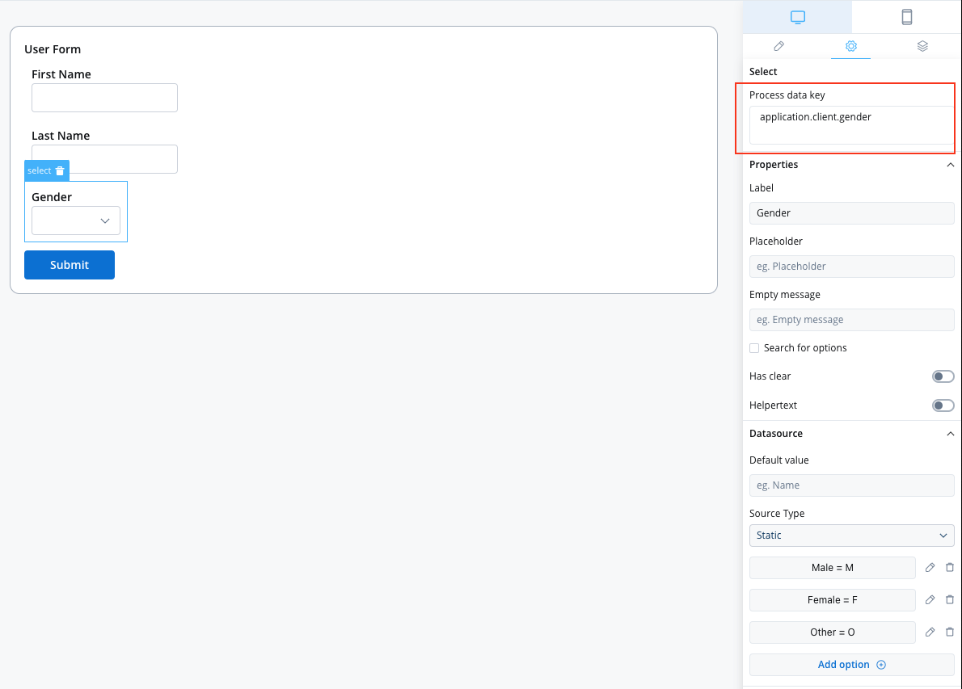Viewport: 962px width, 689px height.
Task: Toggle the Helpertext switch
Action: tap(943, 405)
